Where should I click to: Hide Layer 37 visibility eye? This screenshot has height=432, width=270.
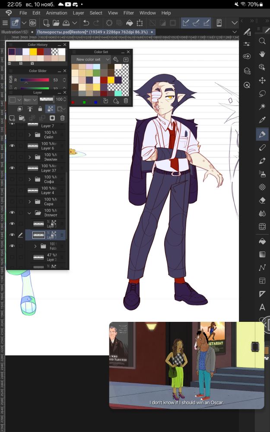[12, 168]
